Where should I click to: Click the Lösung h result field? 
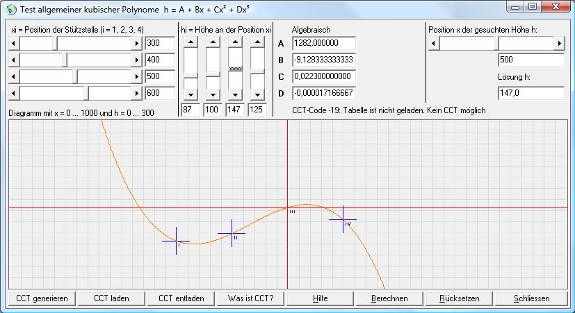pos(531,93)
